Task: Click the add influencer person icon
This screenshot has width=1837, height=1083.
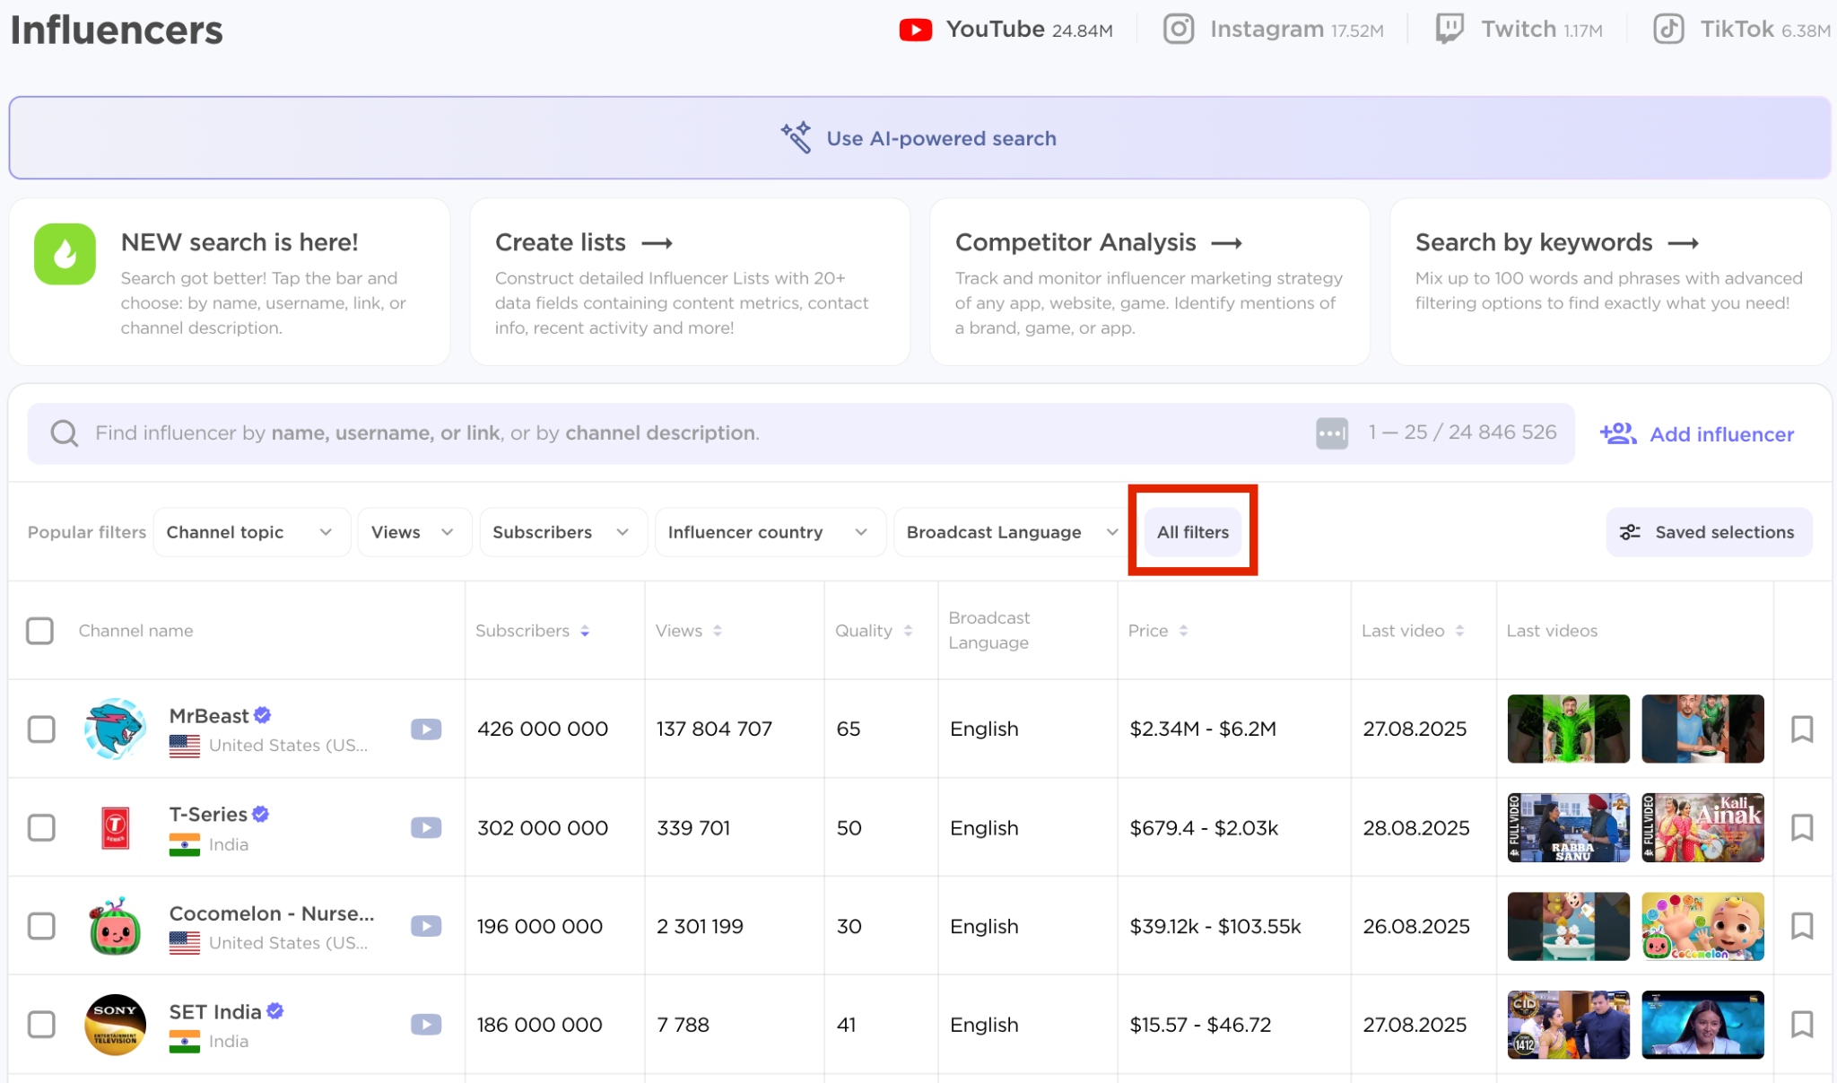Action: [x=1618, y=434]
